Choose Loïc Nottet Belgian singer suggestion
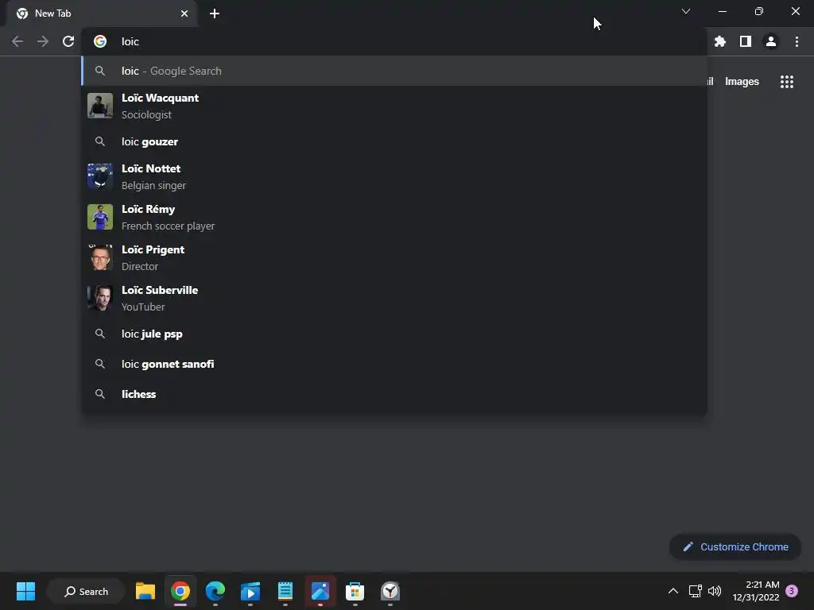Screen dimensions: 814x610 pyautogui.click(x=394, y=177)
